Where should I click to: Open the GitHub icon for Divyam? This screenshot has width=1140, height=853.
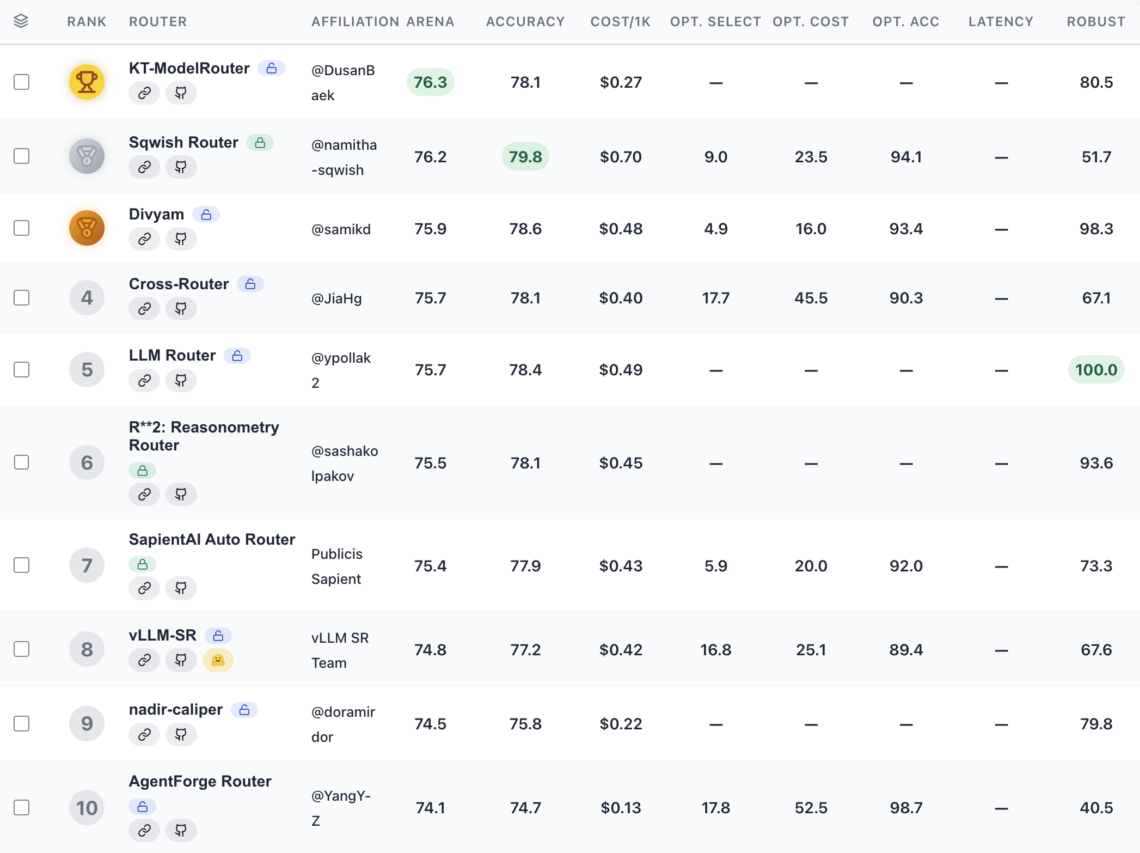pyautogui.click(x=181, y=239)
